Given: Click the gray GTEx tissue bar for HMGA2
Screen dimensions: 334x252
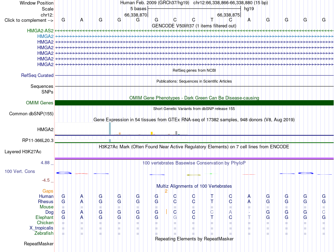Looking at the screenshot, I should point(176,133).
